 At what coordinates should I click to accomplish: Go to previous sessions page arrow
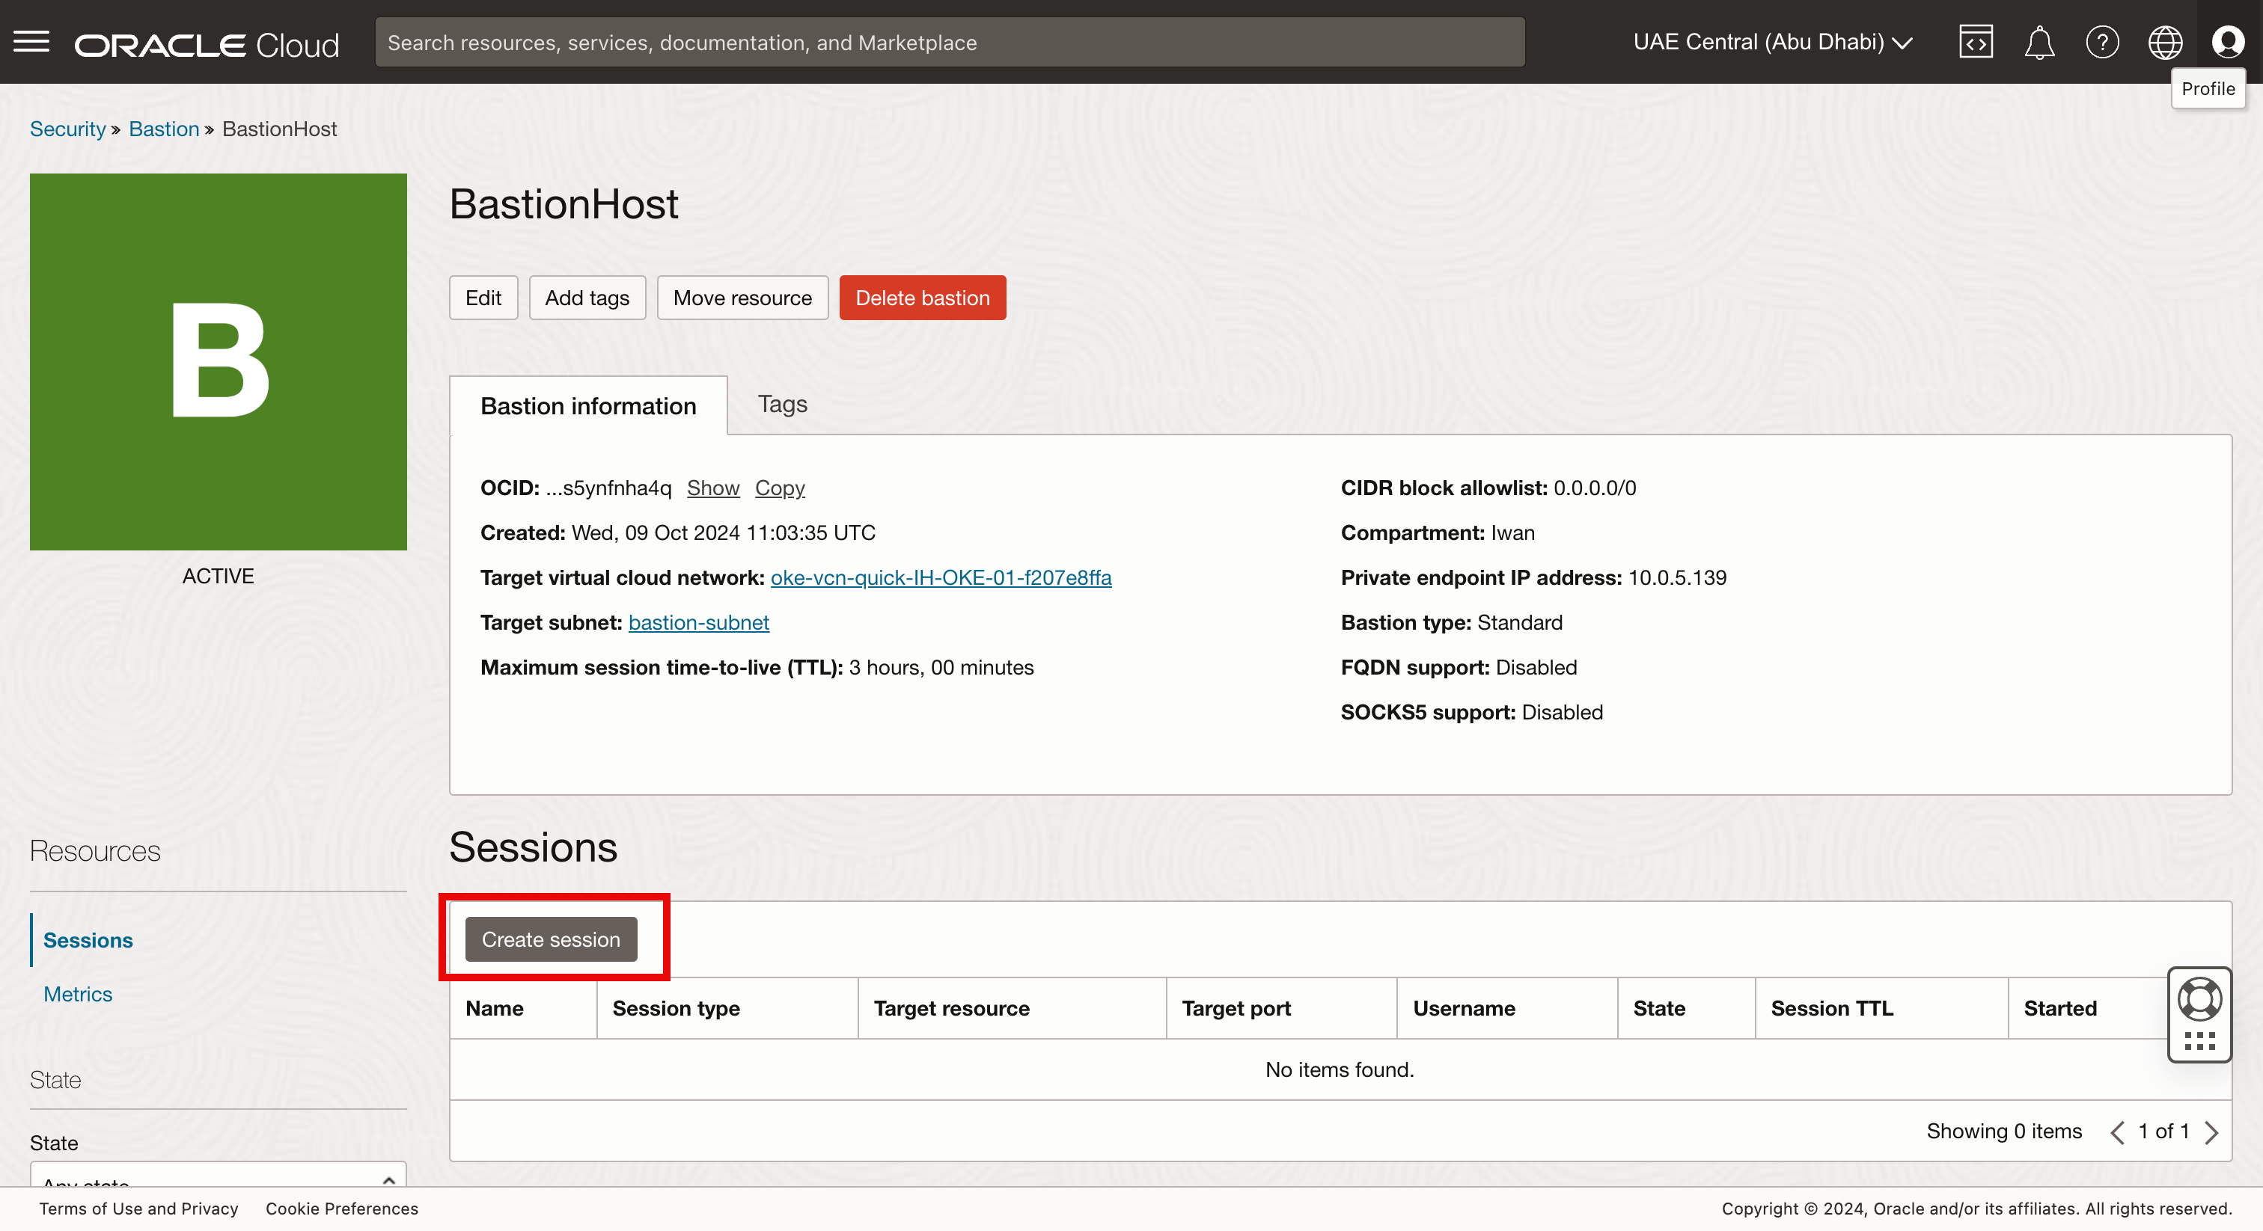[x=2118, y=1132]
